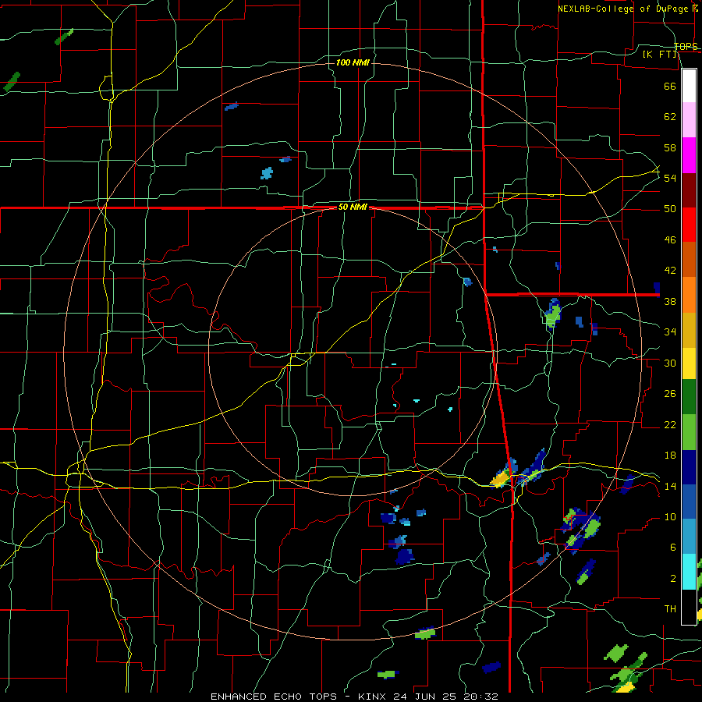Click the "50" legend value
The width and height of the screenshot is (702, 702).
[x=670, y=209]
